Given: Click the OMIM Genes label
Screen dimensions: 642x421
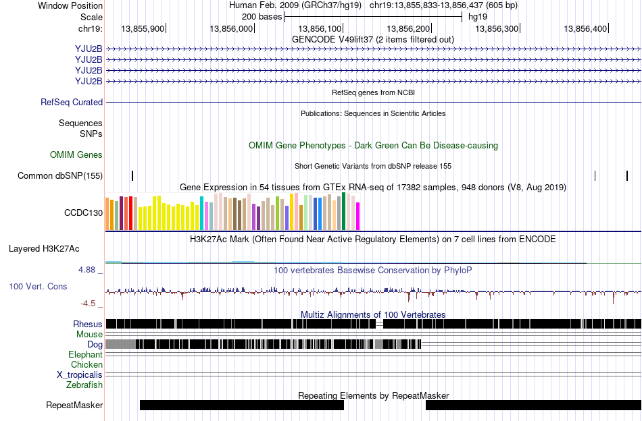Looking at the screenshot, I should pos(76,155).
